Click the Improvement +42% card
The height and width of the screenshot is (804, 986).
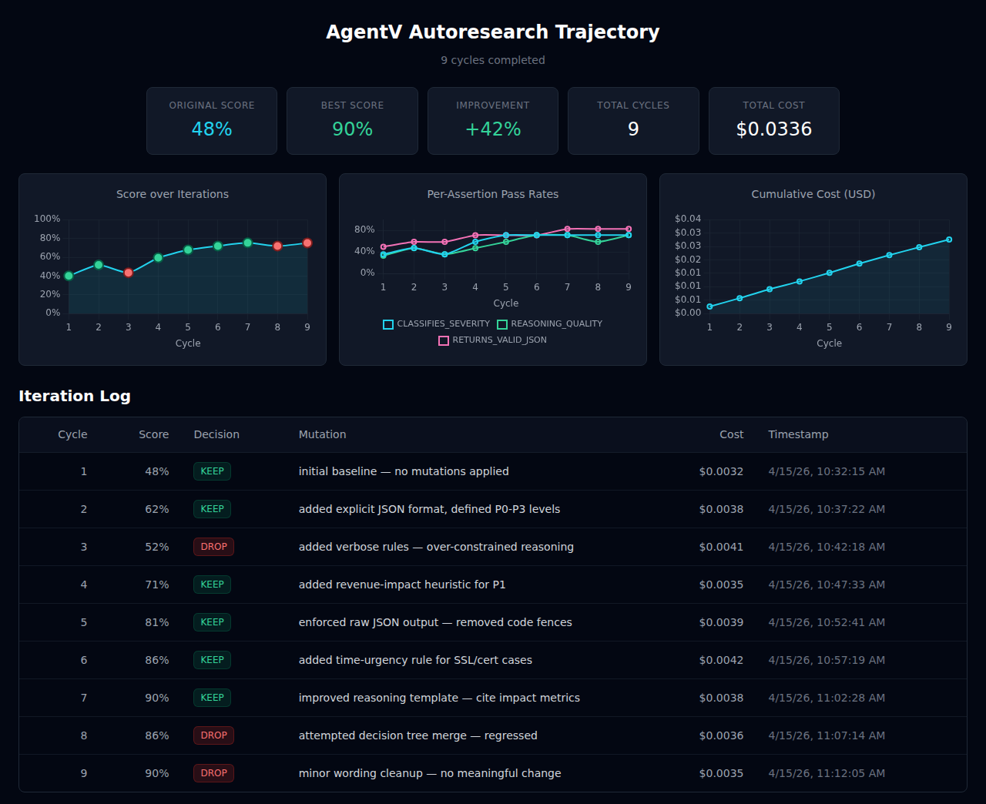(492, 121)
